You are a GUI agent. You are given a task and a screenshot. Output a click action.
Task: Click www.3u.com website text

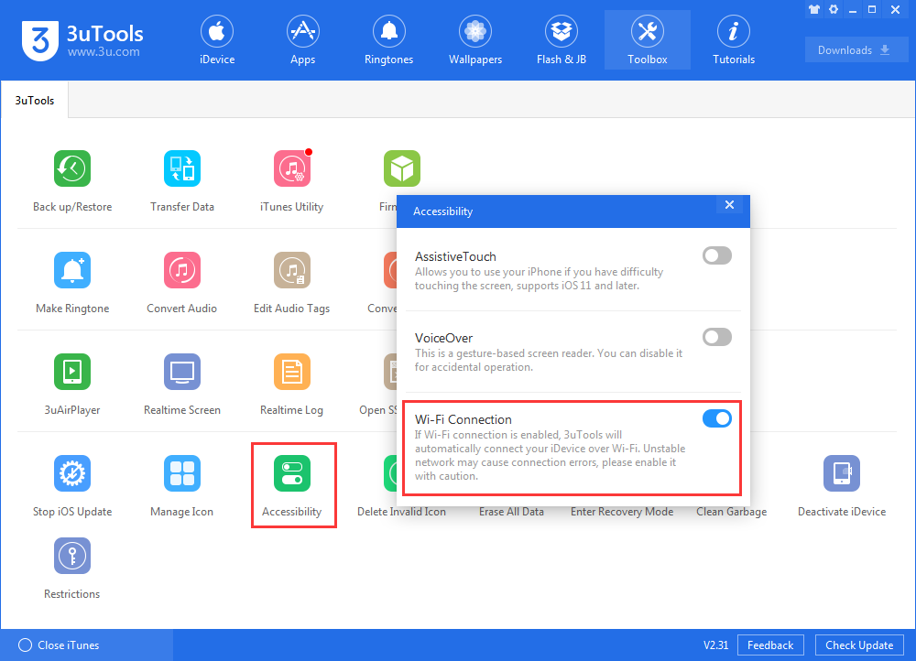click(104, 52)
